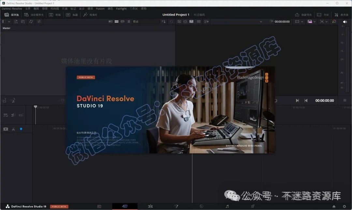This screenshot has width=352, height=210.
Task: Switch media pool to metadata view
Action: (110, 21)
